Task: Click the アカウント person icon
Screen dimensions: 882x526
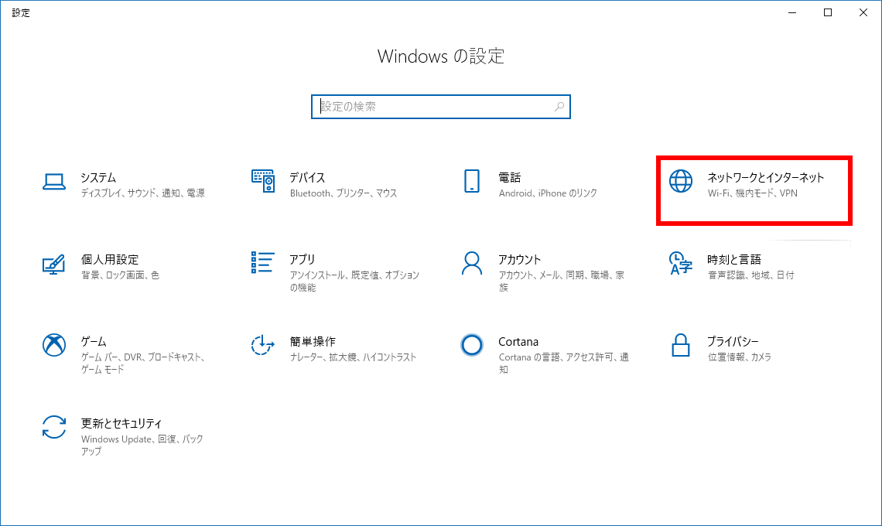Action: (x=472, y=263)
